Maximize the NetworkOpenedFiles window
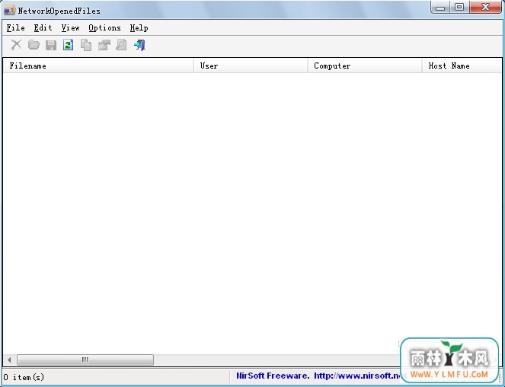The width and height of the screenshot is (505, 387). [459, 7]
